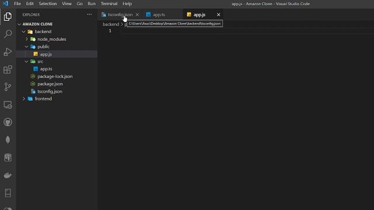
Task: Collapse the src folder chevron
Action: (x=26, y=61)
